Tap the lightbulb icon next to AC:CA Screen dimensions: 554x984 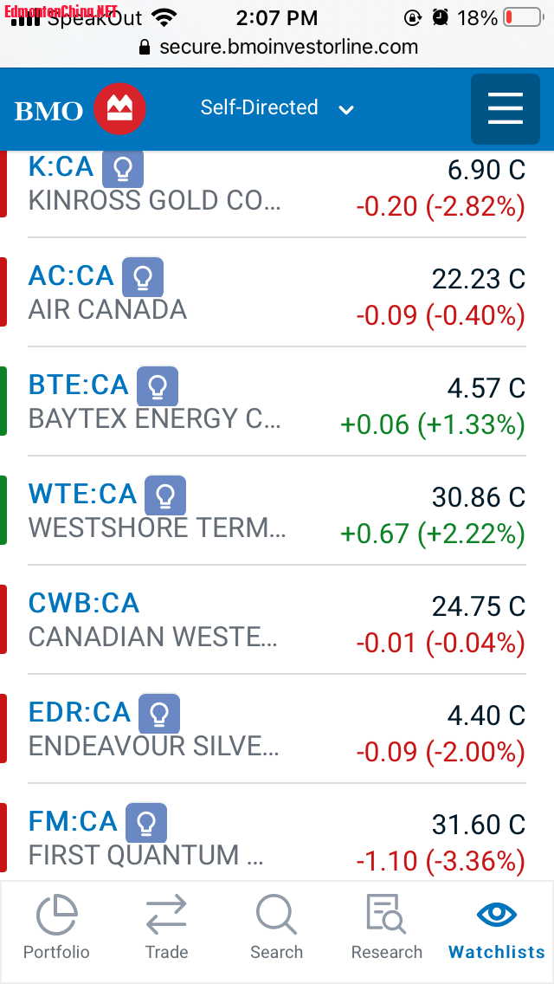[143, 277]
